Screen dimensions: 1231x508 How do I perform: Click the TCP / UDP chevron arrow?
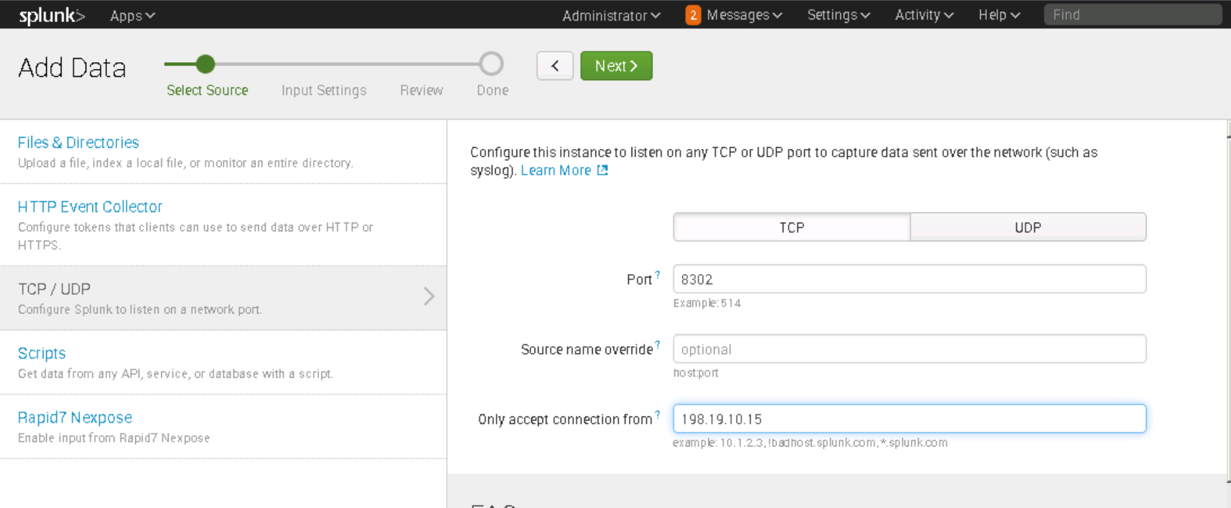pyautogui.click(x=429, y=296)
